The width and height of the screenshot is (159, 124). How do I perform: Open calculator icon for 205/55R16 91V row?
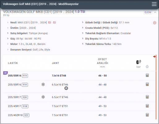tap(147, 75)
